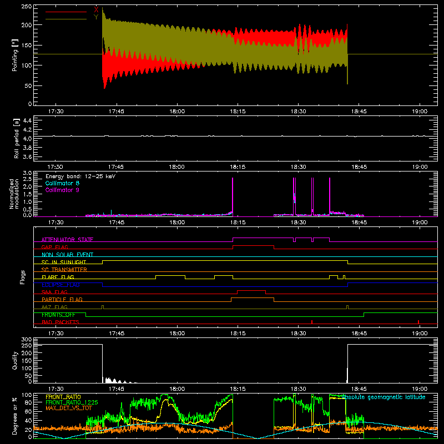
Task: Click the 'Flags' y-axis title
Action: [x=22, y=277]
